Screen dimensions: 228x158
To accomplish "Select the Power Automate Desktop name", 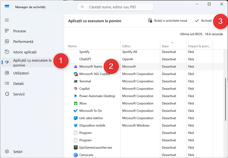I will (x=97, y=96).
